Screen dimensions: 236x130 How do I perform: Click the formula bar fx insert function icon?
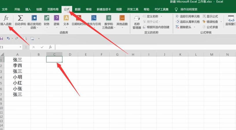(x=50, y=47)
